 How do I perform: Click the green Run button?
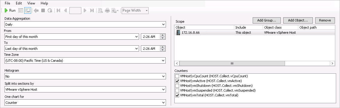click(10, 10)
